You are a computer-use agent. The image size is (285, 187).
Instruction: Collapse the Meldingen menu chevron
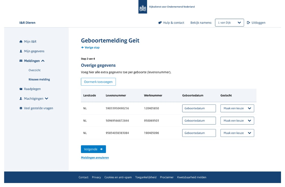pos(43,61)
